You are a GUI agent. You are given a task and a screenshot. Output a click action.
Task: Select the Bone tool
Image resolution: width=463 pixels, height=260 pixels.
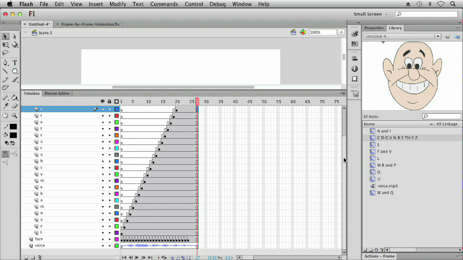pos(5,97)
